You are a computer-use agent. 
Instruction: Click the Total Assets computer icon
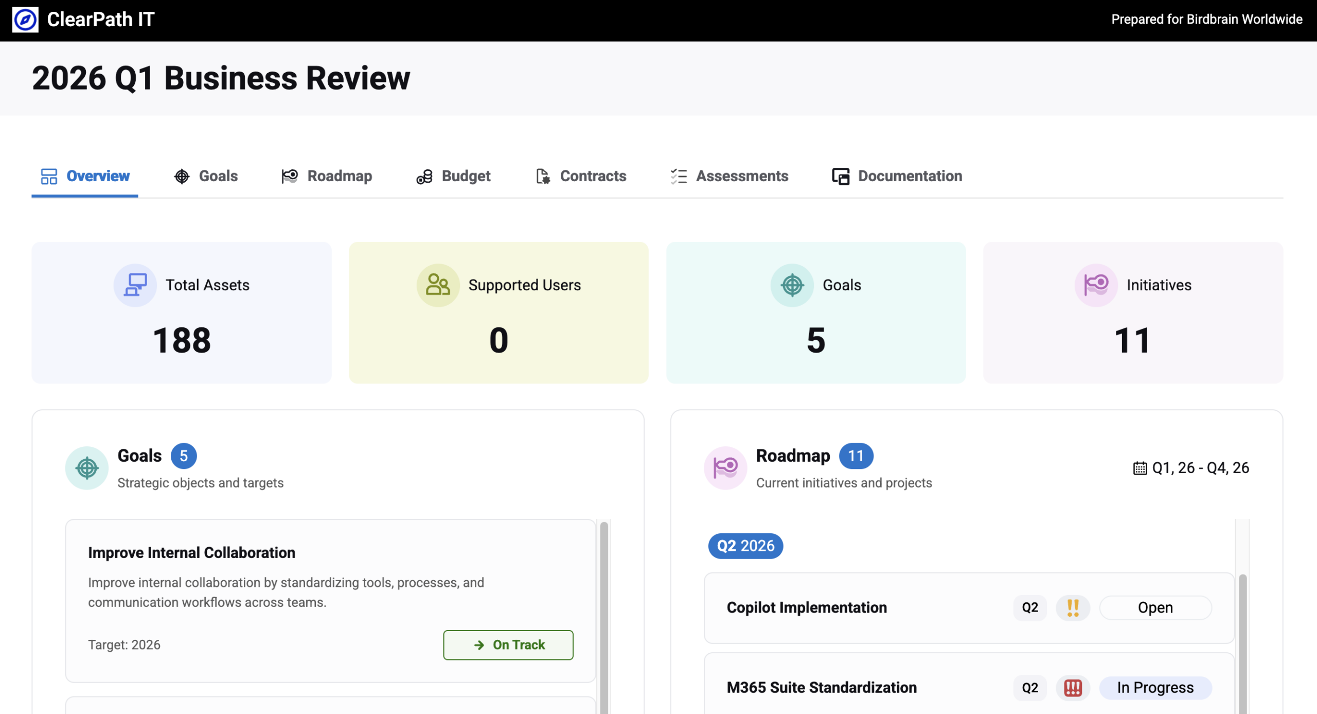click(135, 285)
